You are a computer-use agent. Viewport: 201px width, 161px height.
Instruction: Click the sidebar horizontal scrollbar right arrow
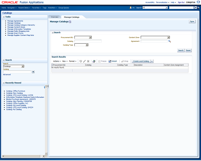(44, 156)
